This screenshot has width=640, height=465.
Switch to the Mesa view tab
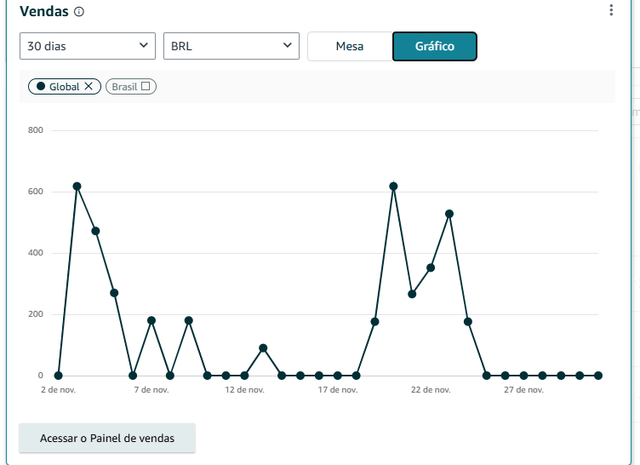[x=350, y=46]
